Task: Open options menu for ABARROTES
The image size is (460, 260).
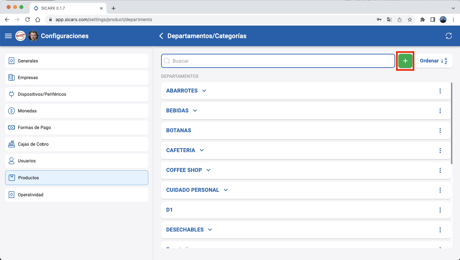Action: pyautogui.click(x=440, y=91)
